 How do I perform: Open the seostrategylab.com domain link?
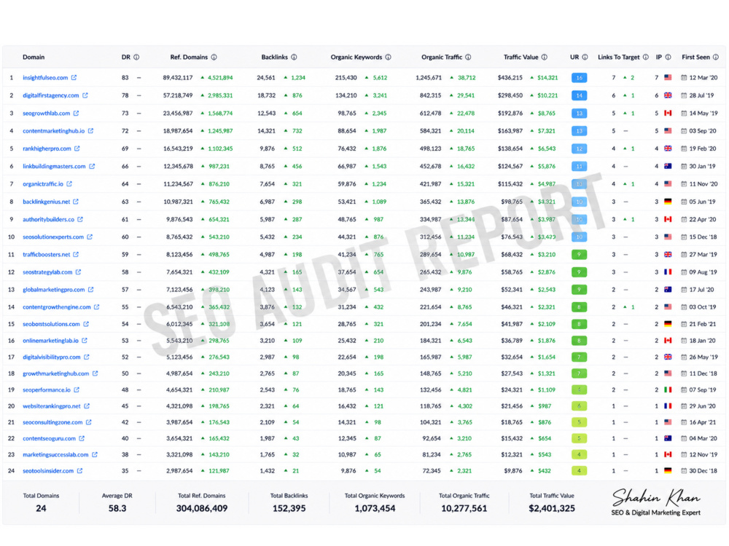(47, 272)
